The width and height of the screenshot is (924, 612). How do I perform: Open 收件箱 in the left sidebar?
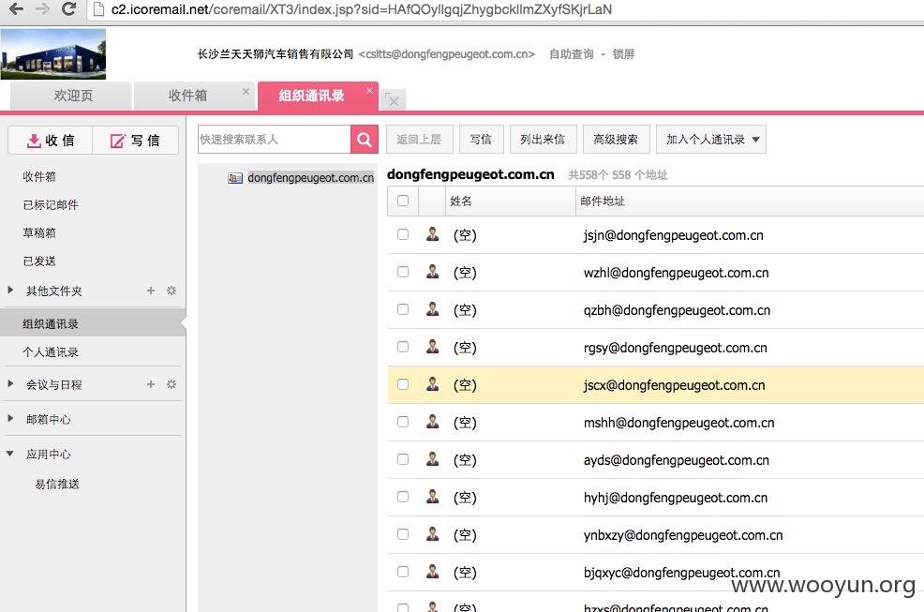(39, 176)
